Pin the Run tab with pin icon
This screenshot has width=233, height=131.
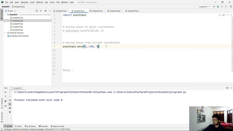coord(5,106)
